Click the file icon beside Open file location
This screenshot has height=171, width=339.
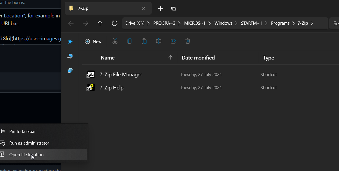(2, 154)
